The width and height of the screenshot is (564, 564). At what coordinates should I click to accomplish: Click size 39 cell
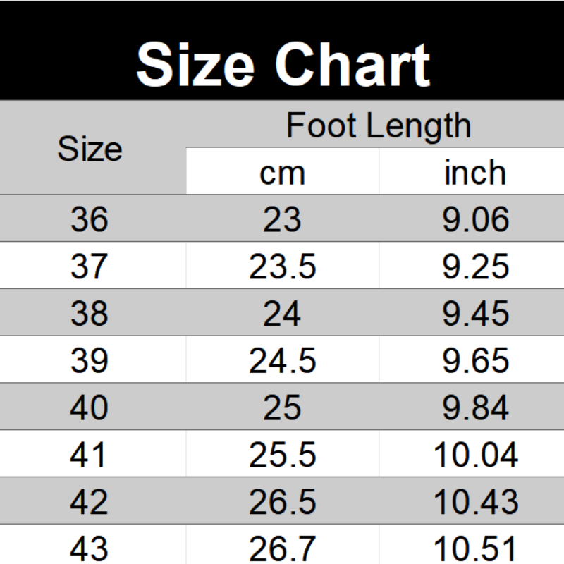(90, 361)
